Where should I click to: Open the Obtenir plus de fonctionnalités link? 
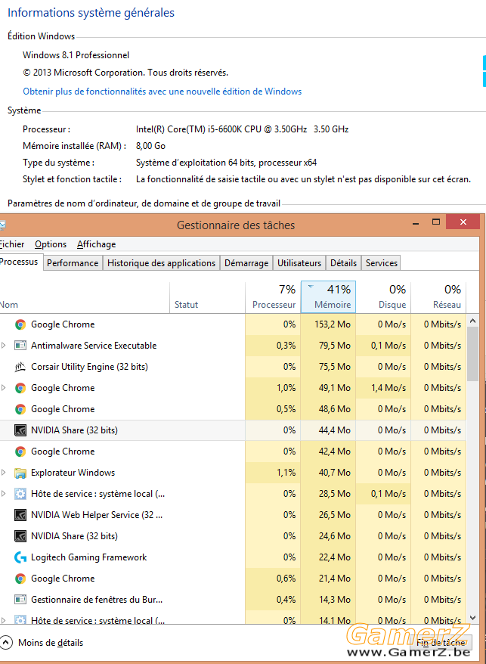click(163, 92)
